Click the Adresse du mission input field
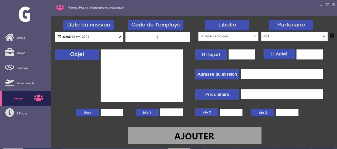Screen dimensions: 337x149 point(282,74)
